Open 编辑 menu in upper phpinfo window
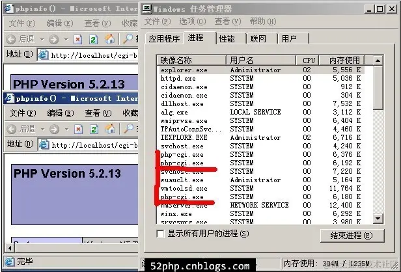The image size is (401, 272). (x=60, y=23)
